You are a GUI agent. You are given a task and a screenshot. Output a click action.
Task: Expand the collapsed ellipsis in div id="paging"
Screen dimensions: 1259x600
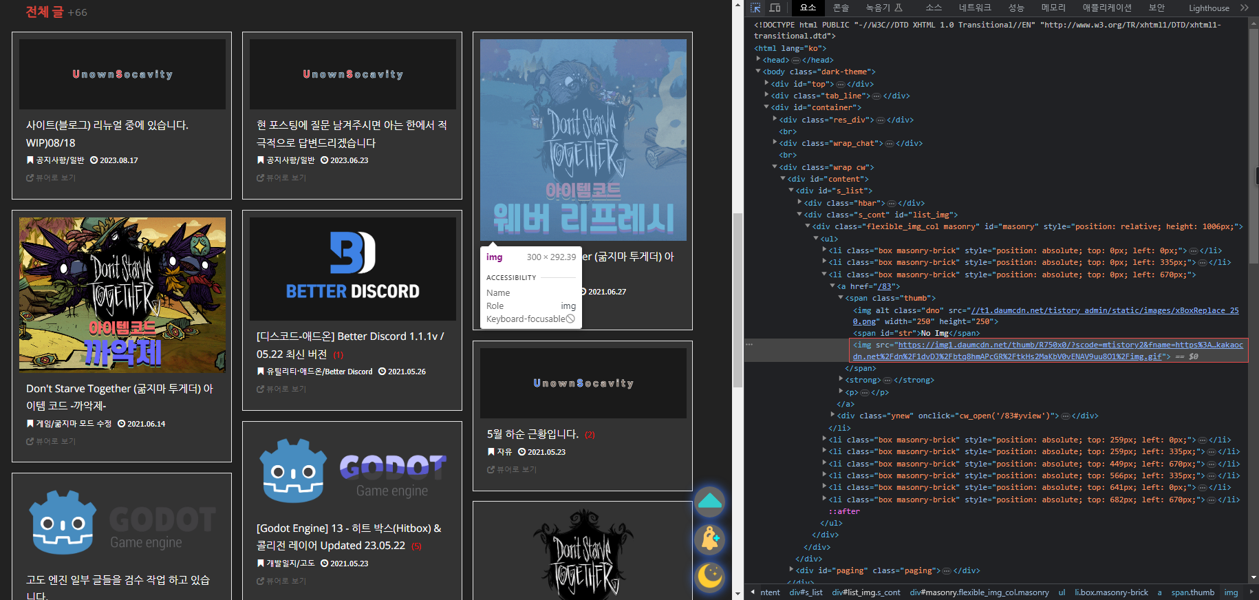pyautogui.click(x=947, y=570)
